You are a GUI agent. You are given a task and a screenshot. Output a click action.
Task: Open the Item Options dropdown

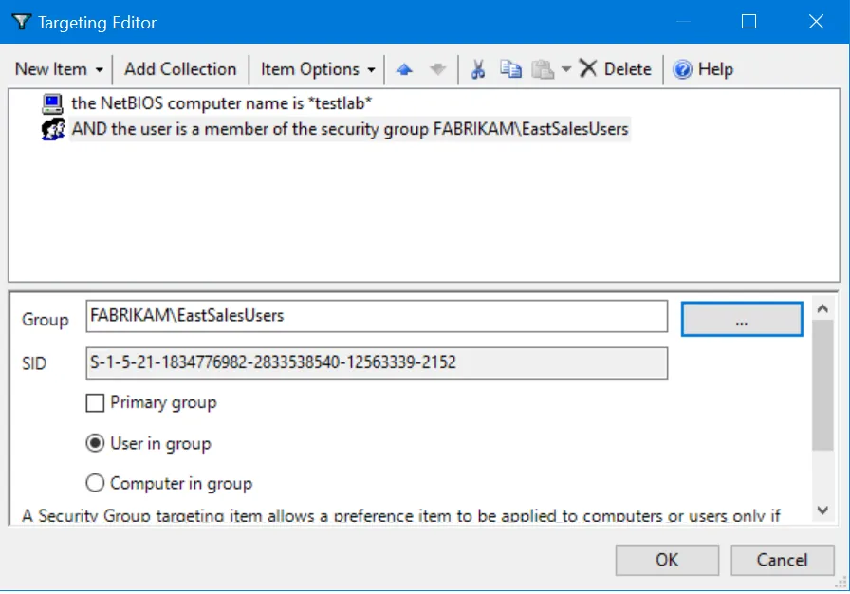[316, 68]
